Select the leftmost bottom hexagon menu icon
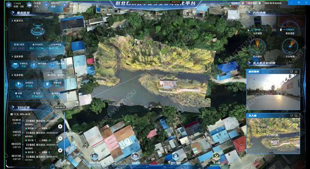 pos(94,156)
